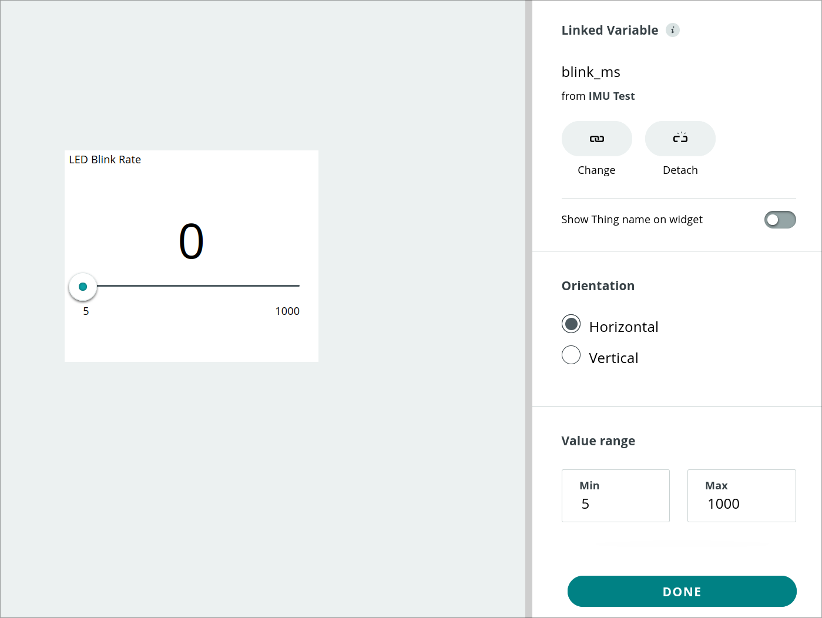The height and width of the screenshot is (618, 822).
Task: Click the teal slider handle
Action: 82,286
